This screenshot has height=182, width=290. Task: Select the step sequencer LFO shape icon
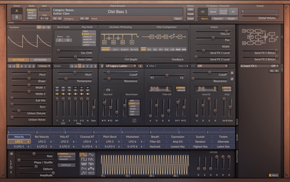(91, 168)
